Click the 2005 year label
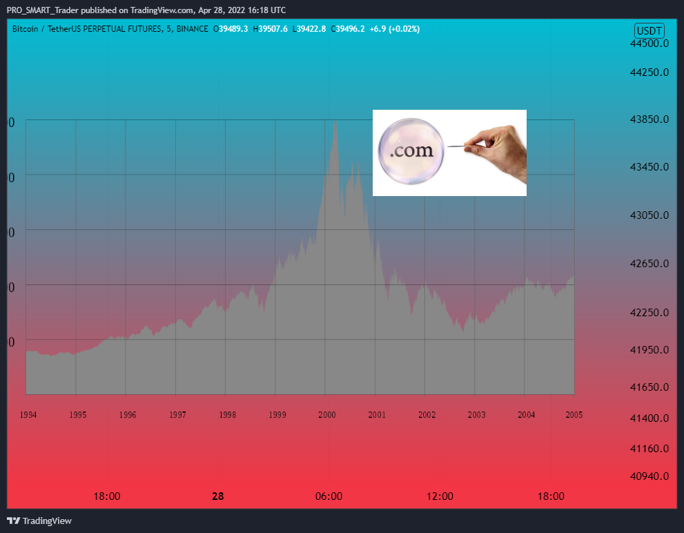 [574, 415]
